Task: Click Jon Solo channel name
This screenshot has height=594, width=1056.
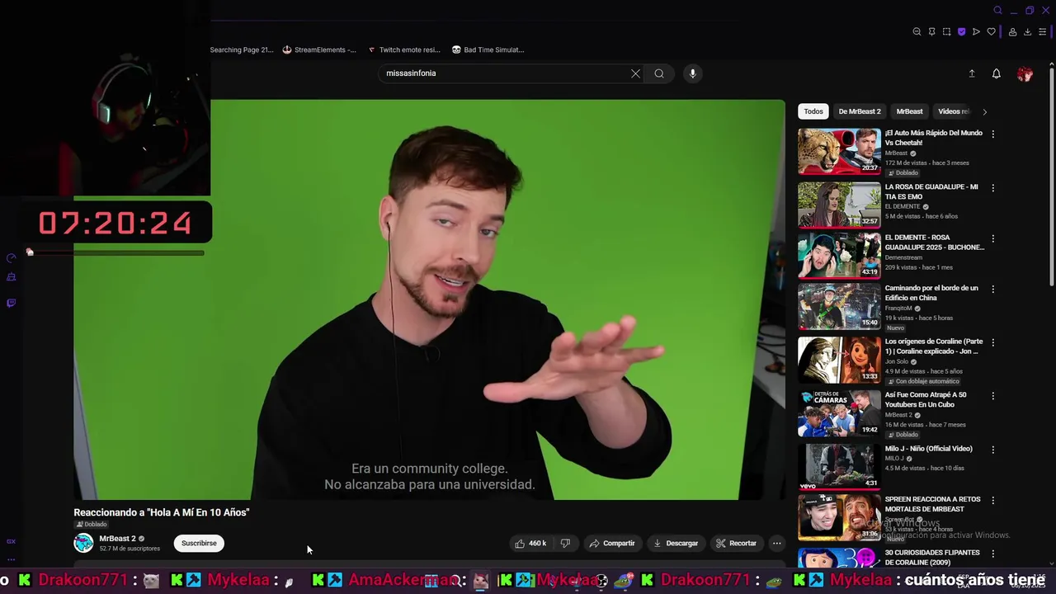Action: 897,361
